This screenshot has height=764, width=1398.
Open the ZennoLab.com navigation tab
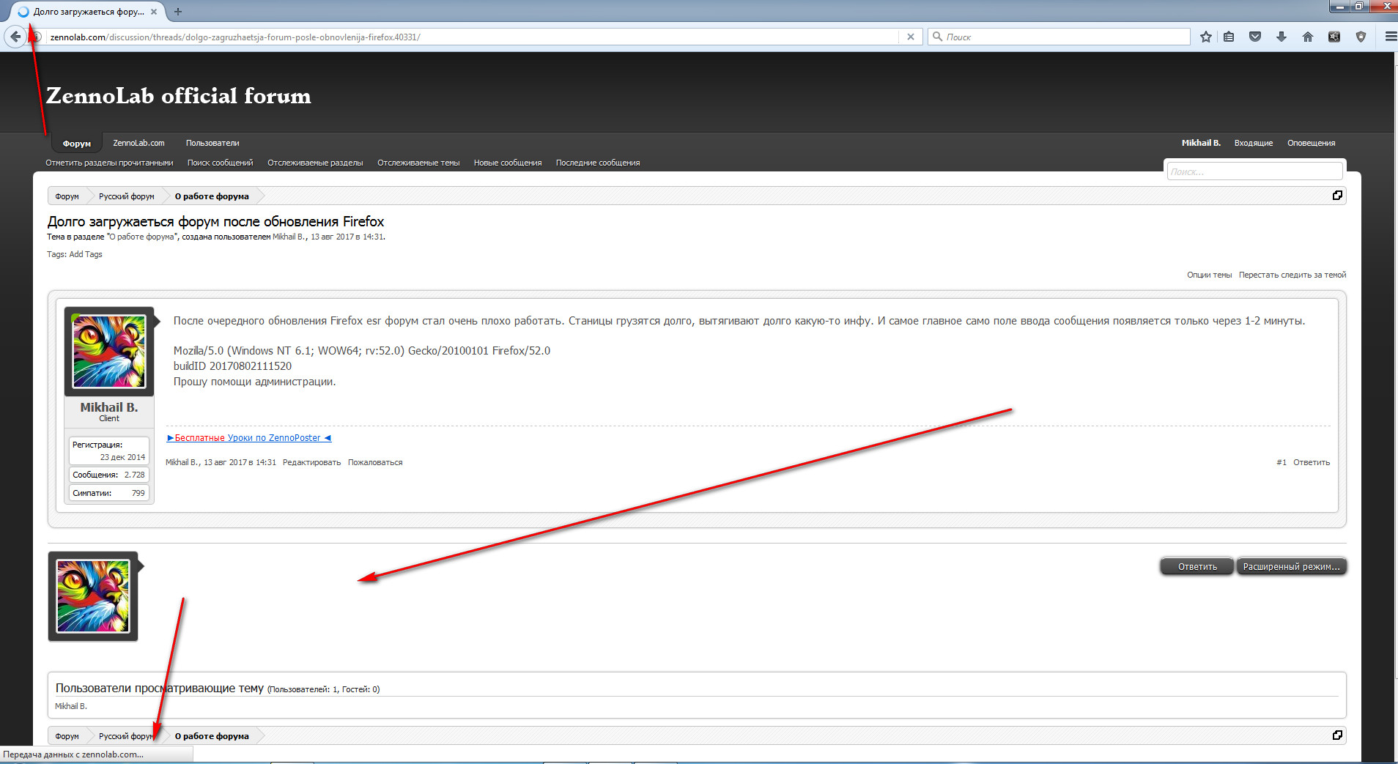click(x=138, y=143)
